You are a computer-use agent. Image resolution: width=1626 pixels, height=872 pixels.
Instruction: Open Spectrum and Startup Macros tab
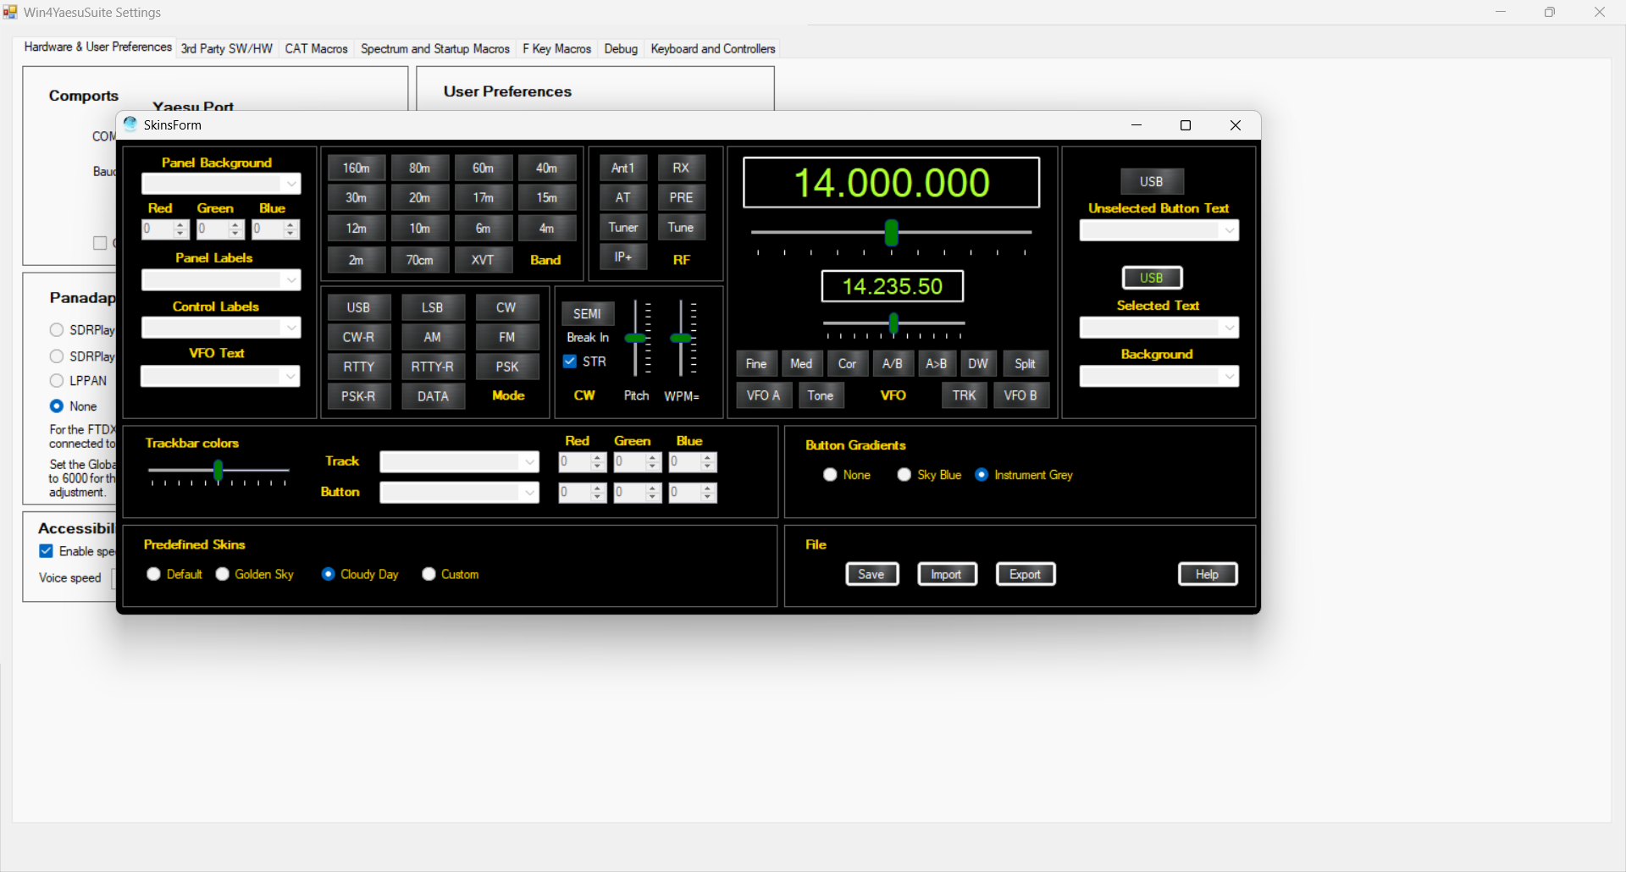[x=435, y=48]
